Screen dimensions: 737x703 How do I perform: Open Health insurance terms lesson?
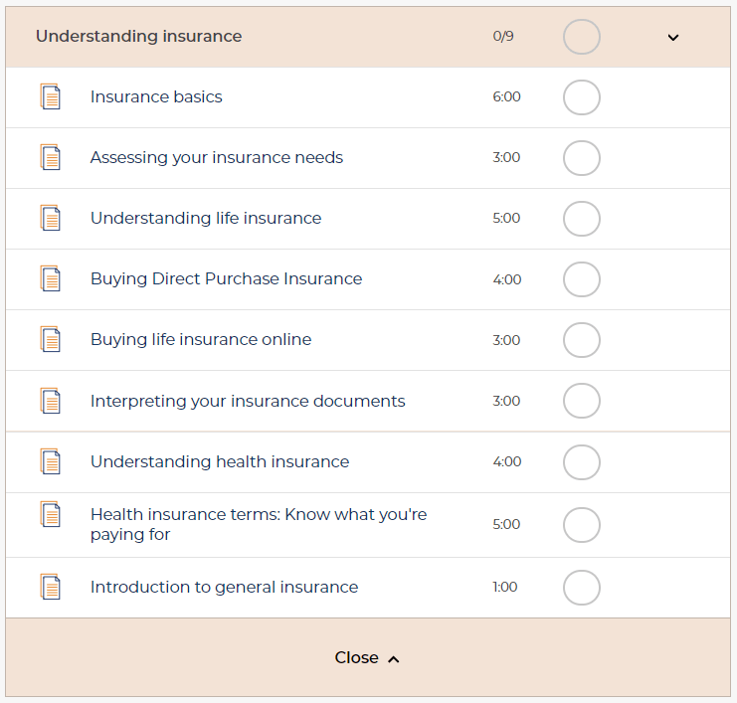[x=259, y=524]
